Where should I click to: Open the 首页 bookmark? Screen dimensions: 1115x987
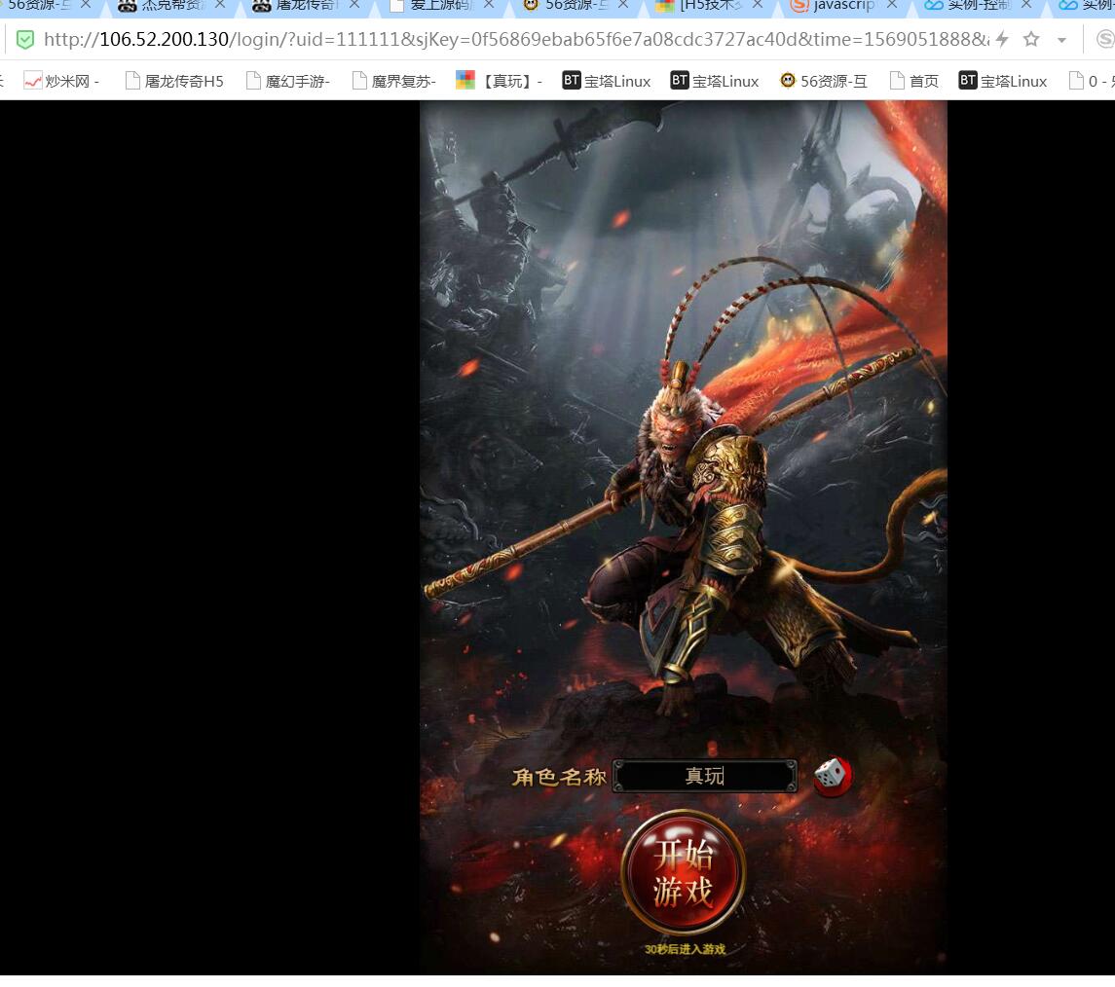914,81
